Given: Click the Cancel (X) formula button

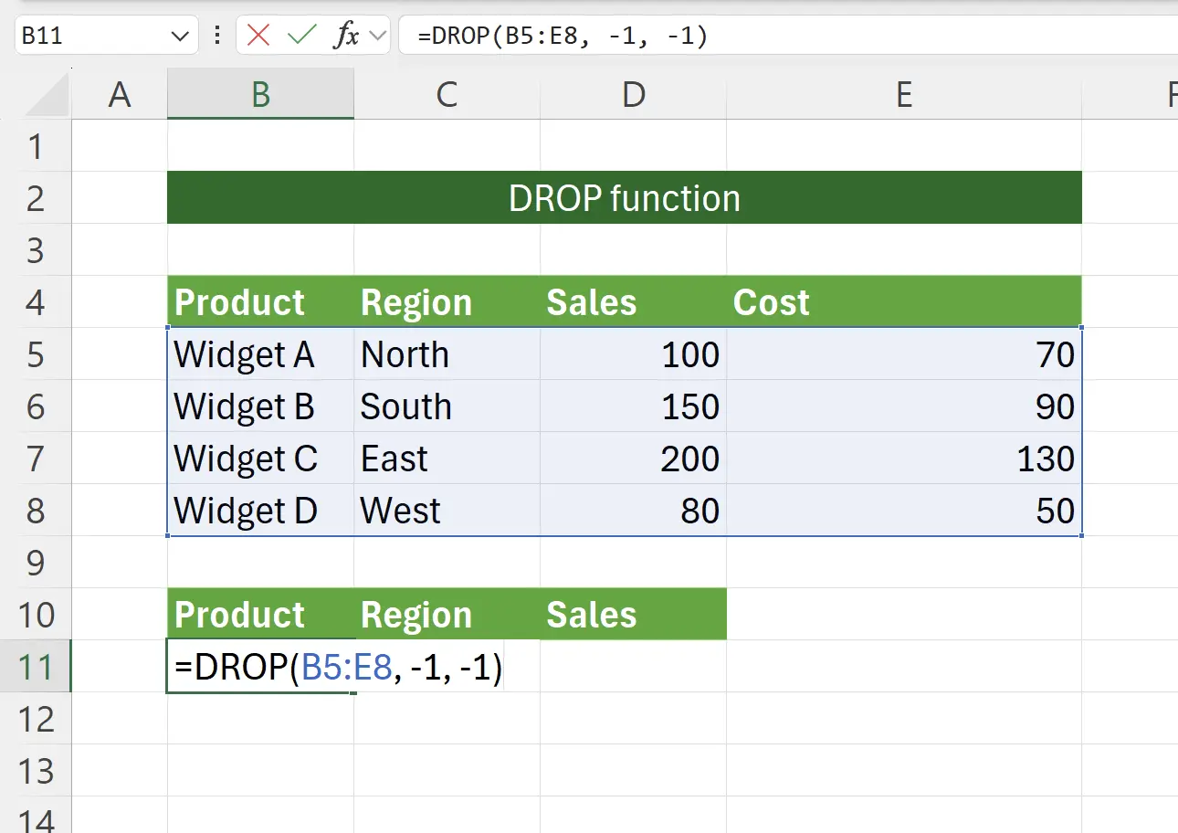Looking at the screenshot, I should coord(258,37).
